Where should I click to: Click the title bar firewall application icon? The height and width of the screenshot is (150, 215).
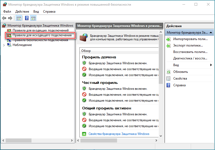[5, 4]
